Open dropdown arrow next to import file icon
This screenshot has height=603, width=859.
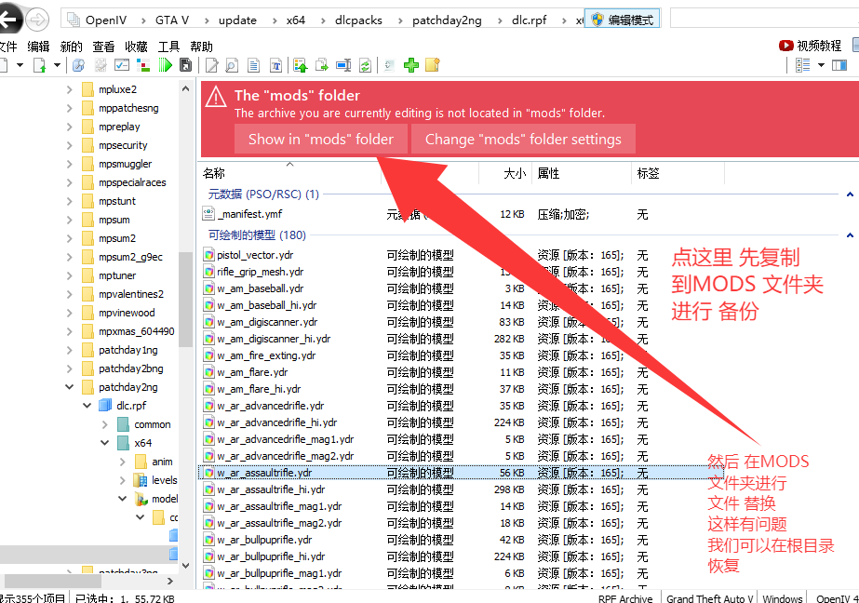pos(57,65)
